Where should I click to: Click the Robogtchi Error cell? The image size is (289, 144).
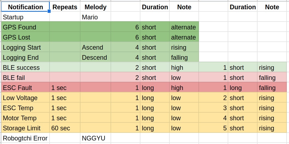coord(25,138)
